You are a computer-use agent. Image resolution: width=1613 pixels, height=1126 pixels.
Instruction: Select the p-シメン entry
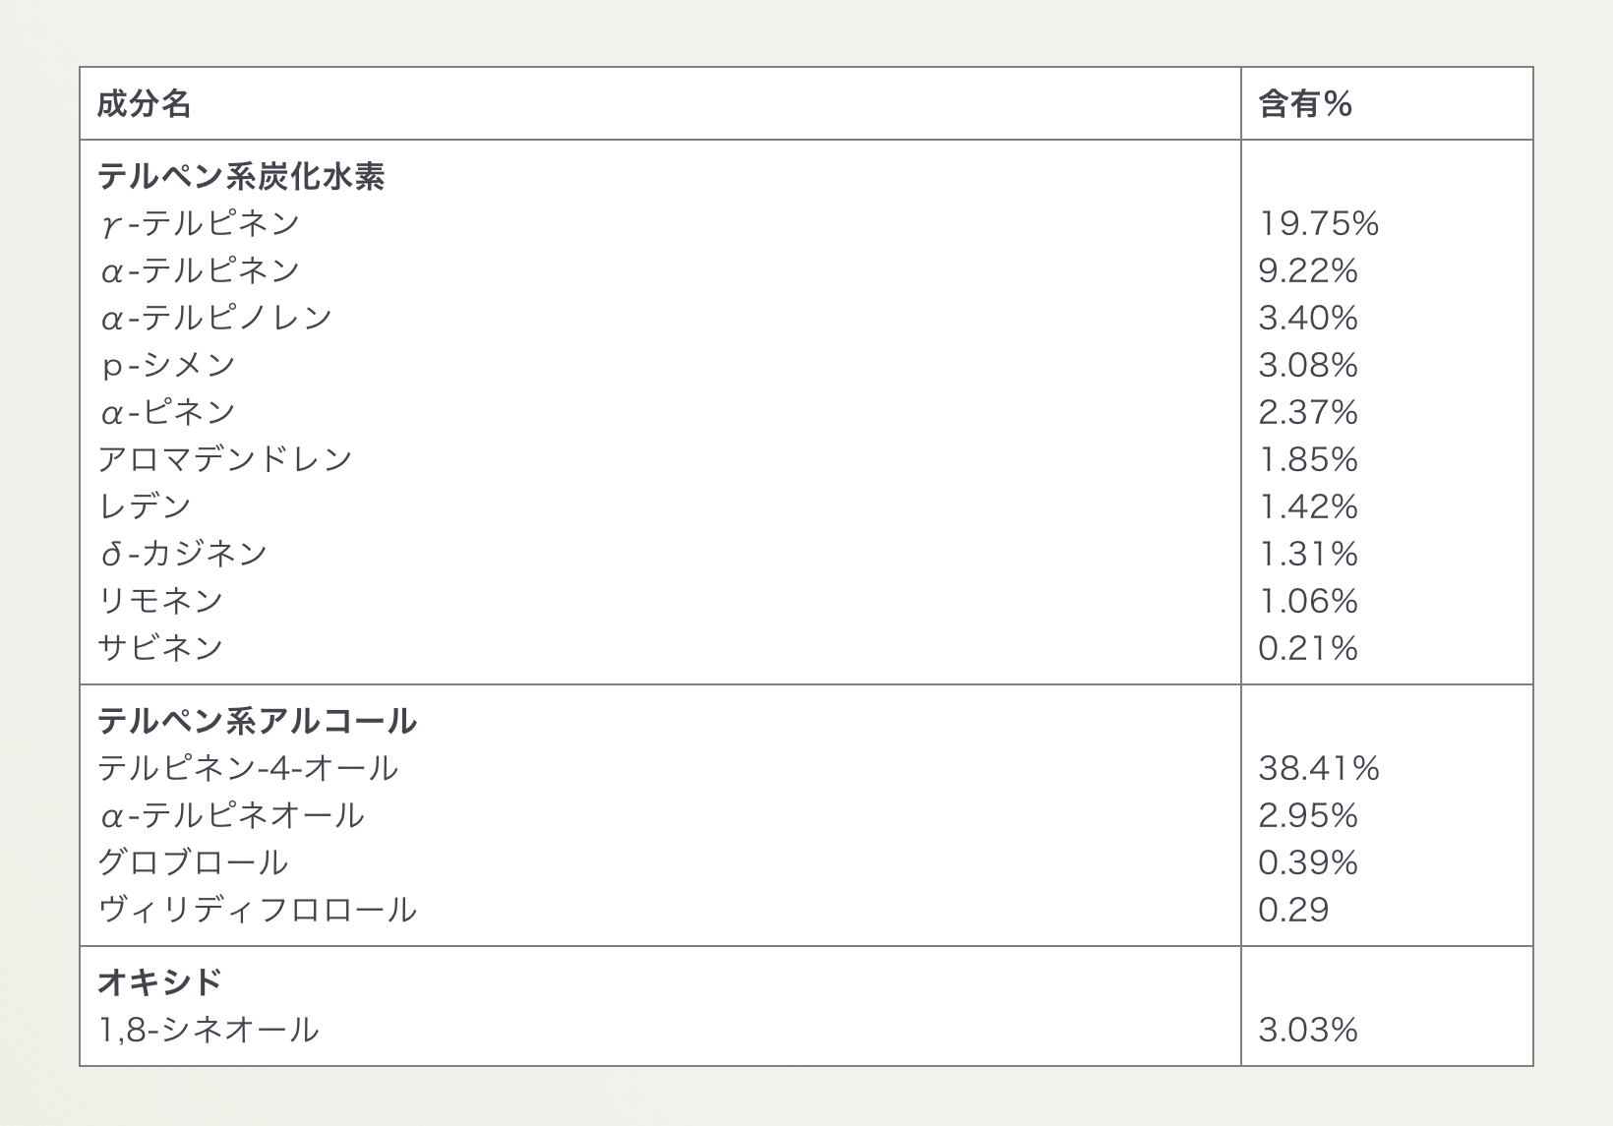point(167,365)
